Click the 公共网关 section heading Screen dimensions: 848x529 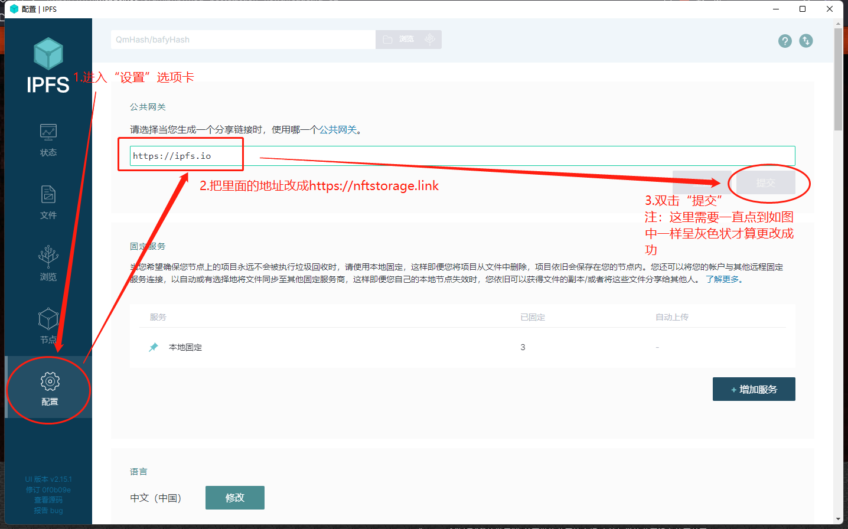pyautogui.click(x=148, y=107)
